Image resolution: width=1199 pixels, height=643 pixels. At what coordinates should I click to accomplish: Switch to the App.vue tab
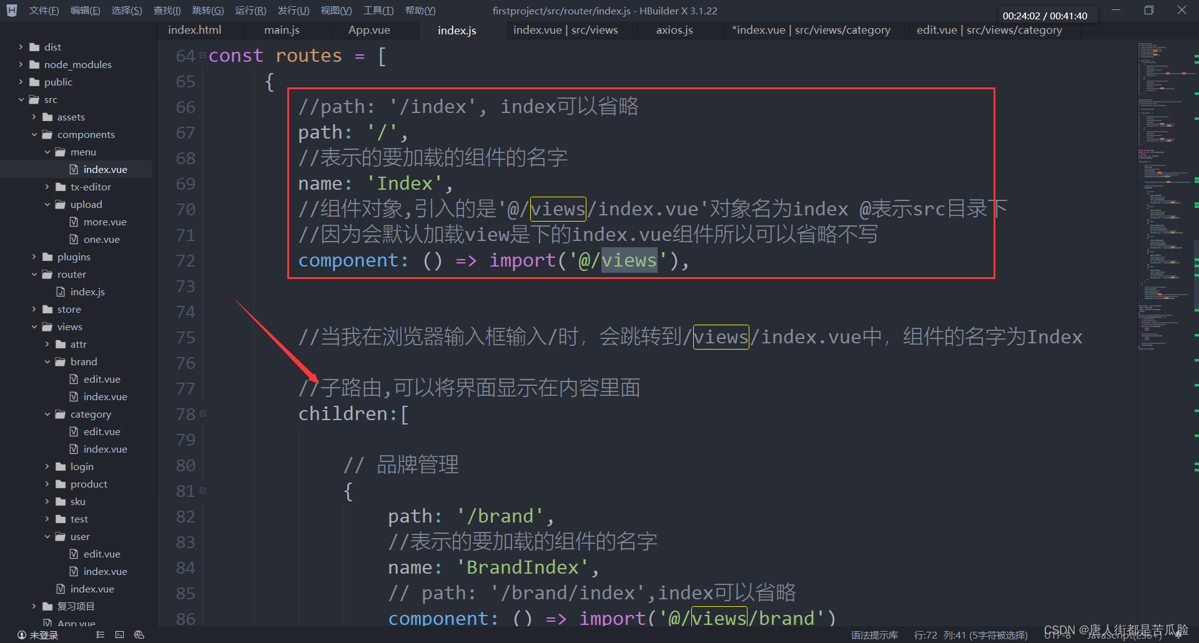point(369,30)
